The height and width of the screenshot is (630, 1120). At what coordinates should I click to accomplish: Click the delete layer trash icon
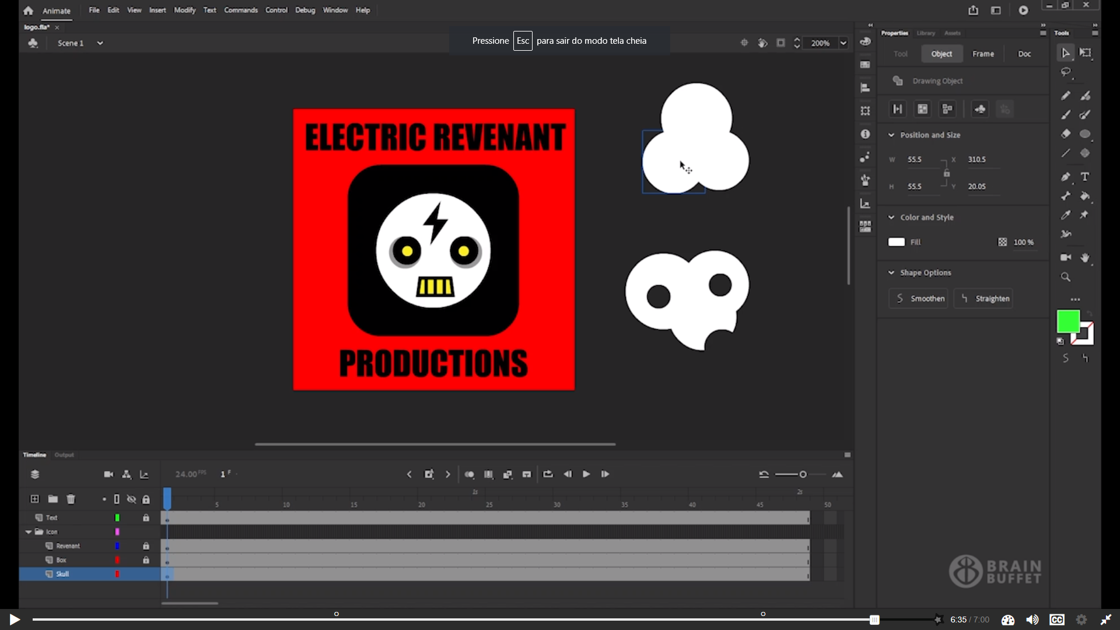tap(71, 499)
